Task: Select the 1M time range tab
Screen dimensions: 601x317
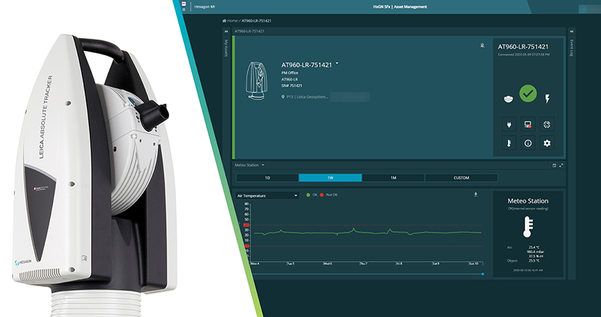Action: pyautogui.click(x=393, y=177)
